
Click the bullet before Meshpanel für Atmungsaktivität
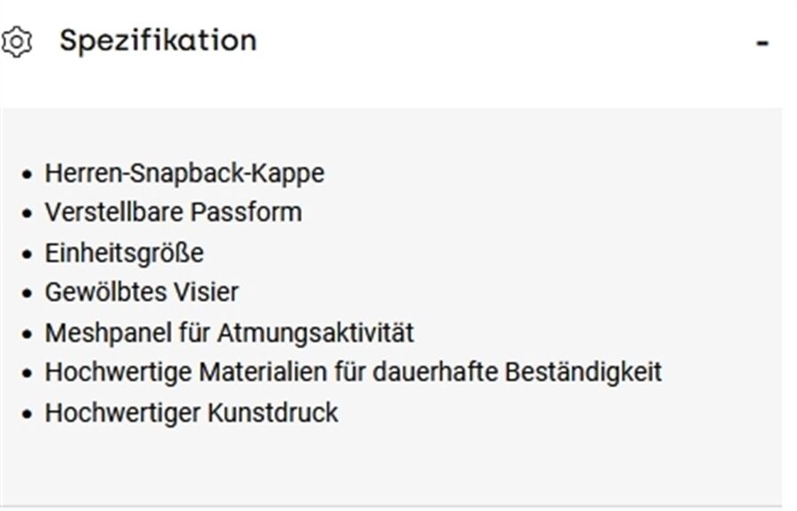click(x=27, y=335)
